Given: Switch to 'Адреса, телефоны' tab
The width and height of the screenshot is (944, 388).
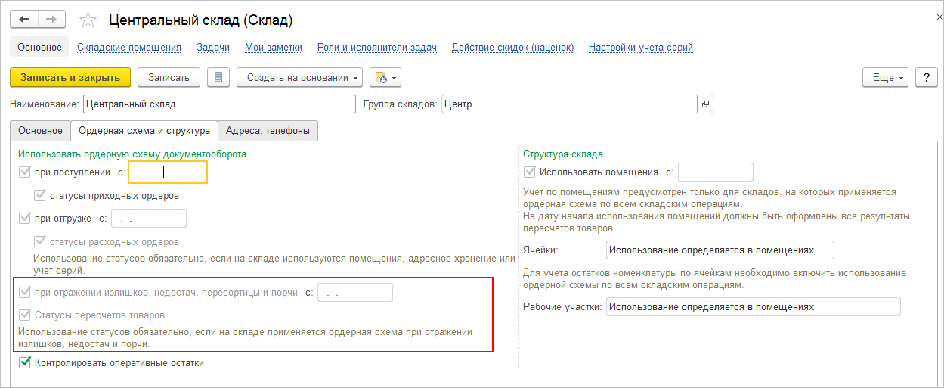Looking at the screenshot, I should [268, 131].
